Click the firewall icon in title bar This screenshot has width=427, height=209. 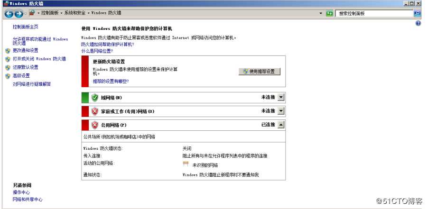(x=6, y=3)
